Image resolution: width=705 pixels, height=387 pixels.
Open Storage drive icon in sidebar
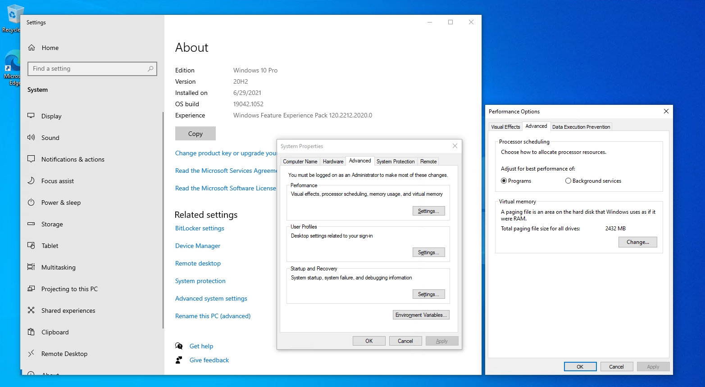31,224
